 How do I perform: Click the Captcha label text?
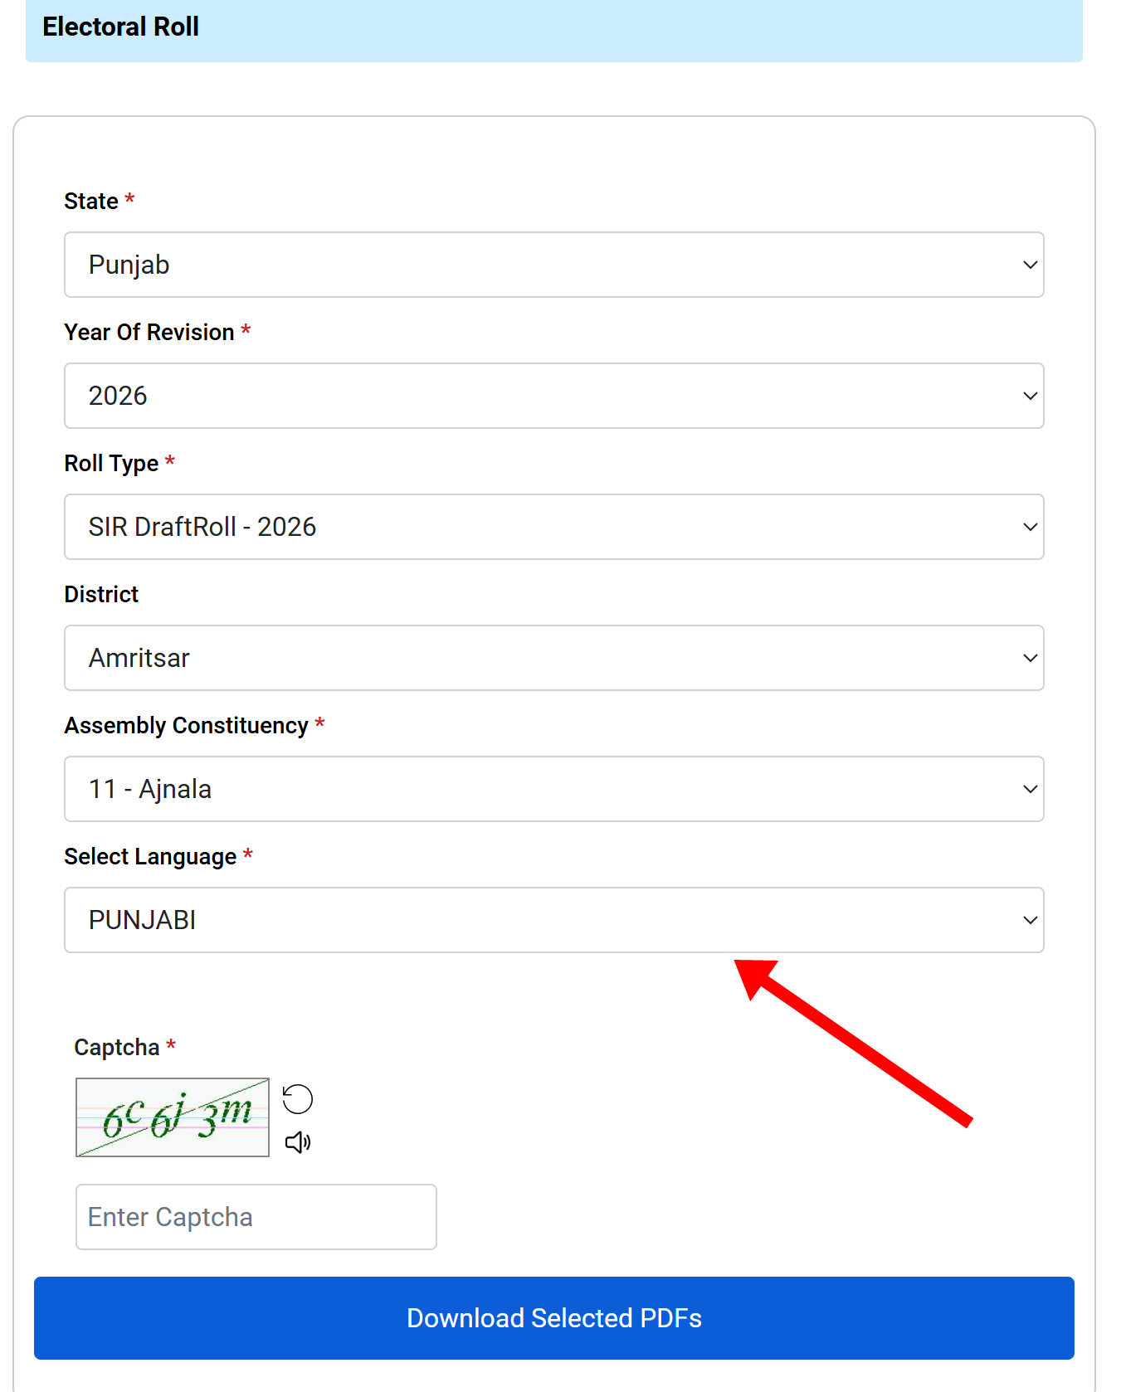[x=117, y=1047]
